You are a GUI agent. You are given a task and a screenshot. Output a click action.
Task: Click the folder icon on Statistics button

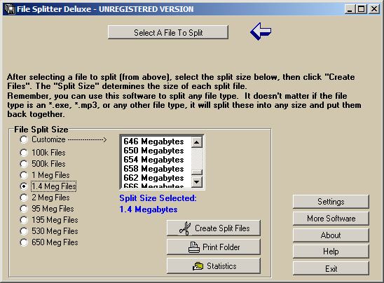pyautogui.click(x=198, y=266)
